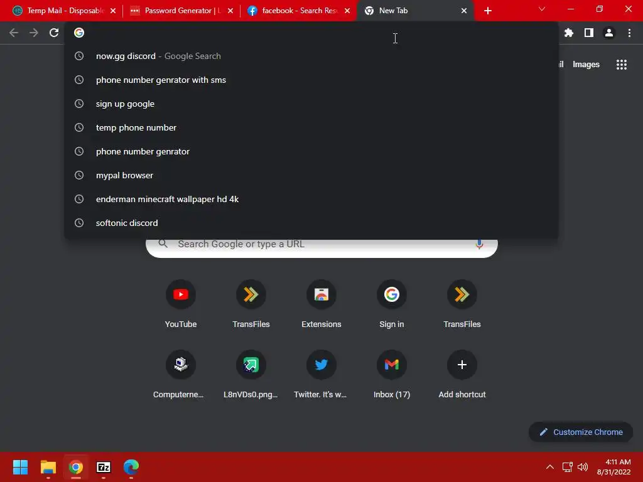Switch to Password Generator tab
This screenshot has height=482, width=643.
181,11
